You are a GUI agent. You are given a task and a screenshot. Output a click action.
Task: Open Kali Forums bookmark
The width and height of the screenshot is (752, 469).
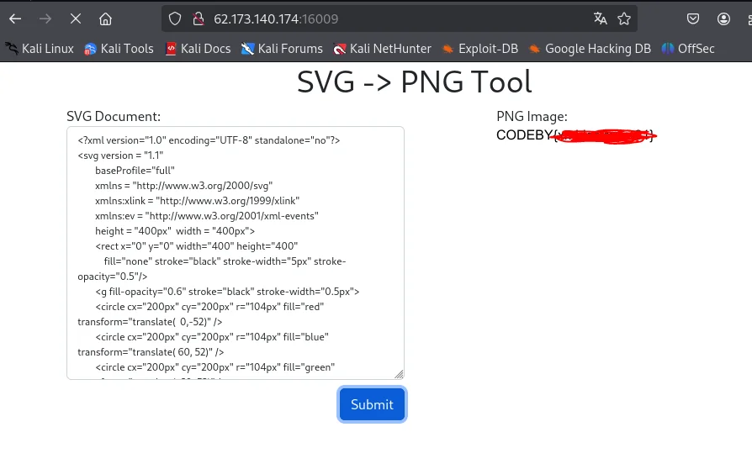282,49
